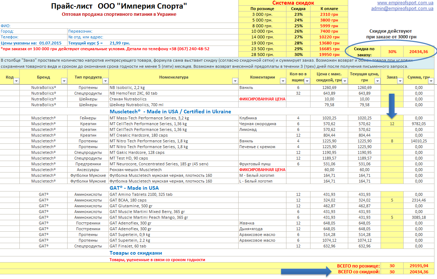Open the Заказ column filter dropdown

click(x=400, y=81)
